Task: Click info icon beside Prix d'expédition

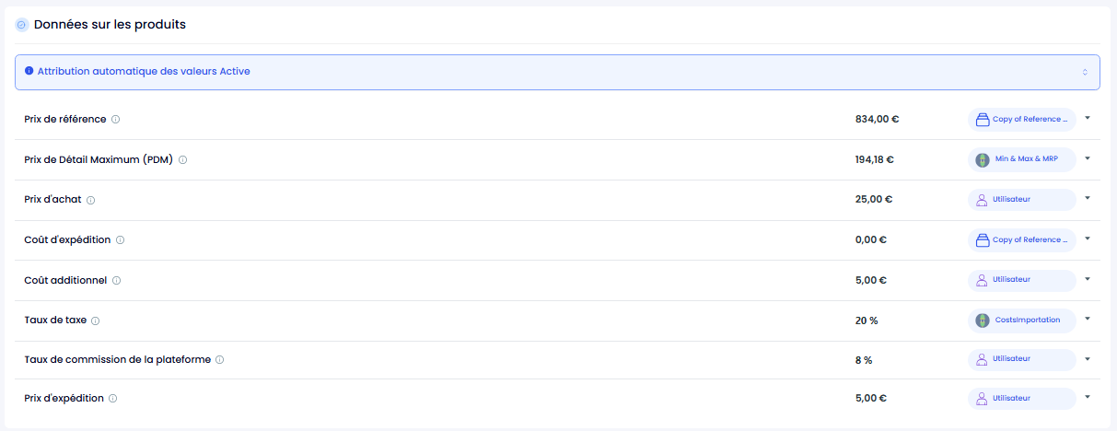Action: click(x=113, y=399)
